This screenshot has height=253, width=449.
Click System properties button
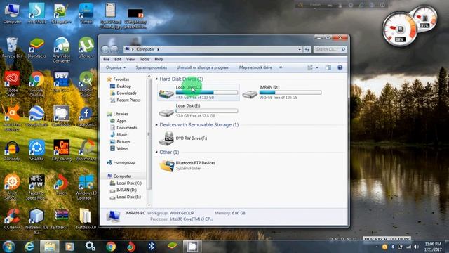point(152,67)
